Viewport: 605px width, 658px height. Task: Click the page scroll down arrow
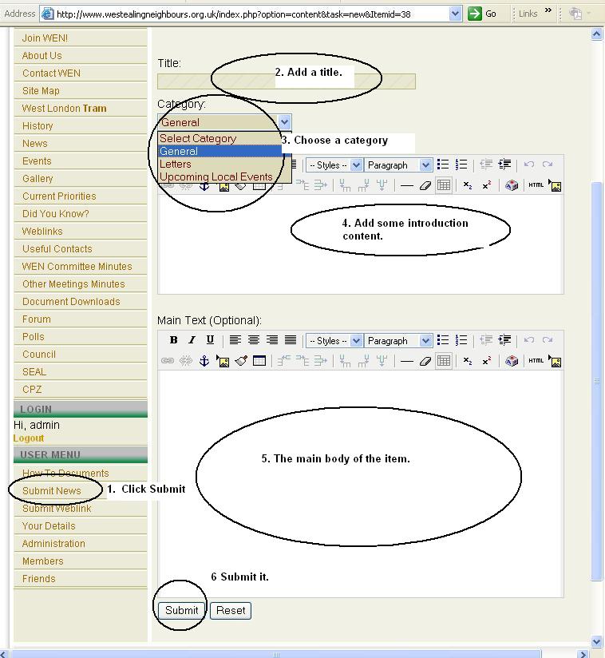596,641
